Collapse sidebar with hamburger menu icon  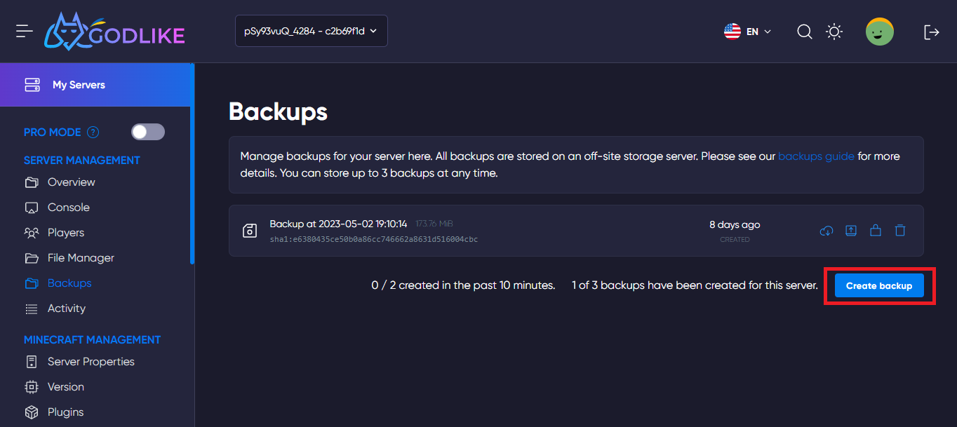pos(25,31)
